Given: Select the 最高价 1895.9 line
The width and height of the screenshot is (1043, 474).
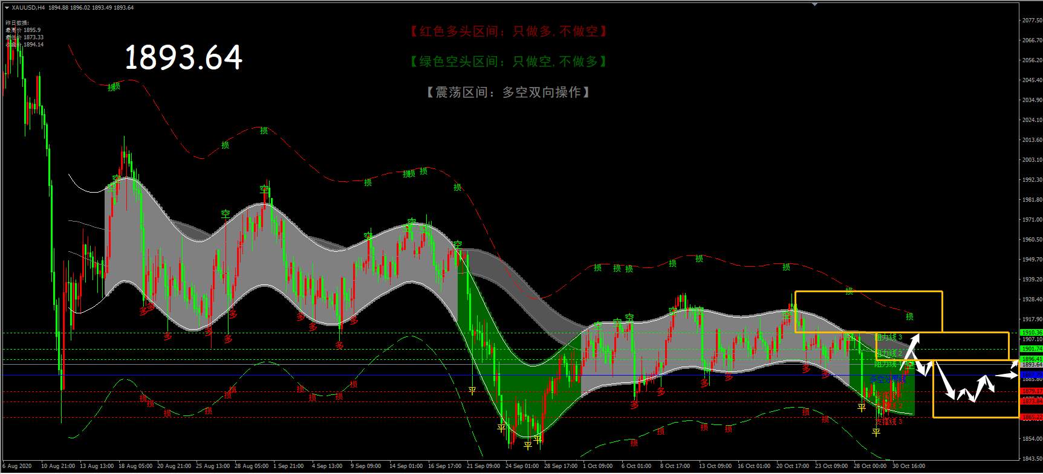Looking at the screenshot, I should (x=23, y=30).
